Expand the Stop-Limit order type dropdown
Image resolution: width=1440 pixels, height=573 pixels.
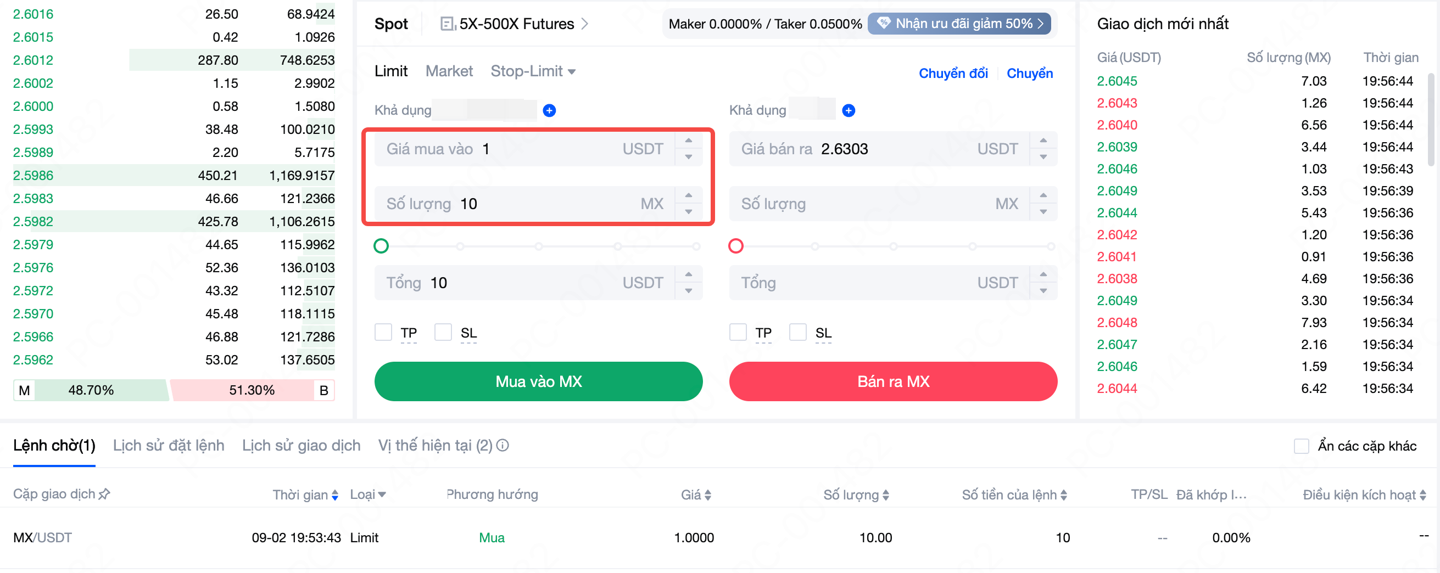click(571, 71)
